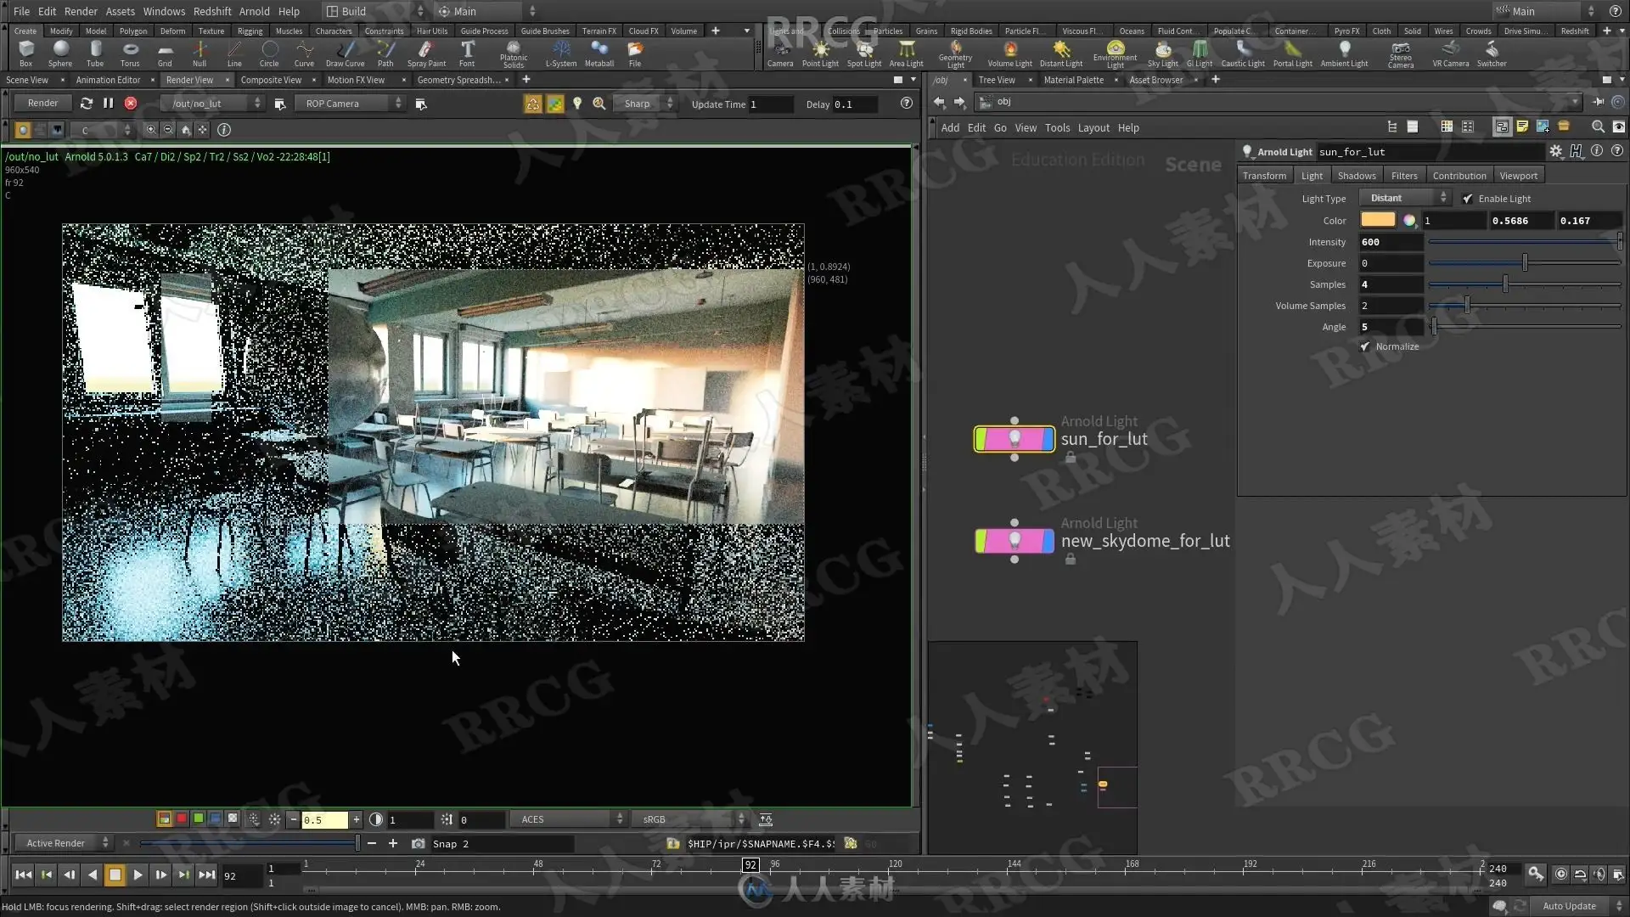Select the Spray Paint shelf tool

426,53
